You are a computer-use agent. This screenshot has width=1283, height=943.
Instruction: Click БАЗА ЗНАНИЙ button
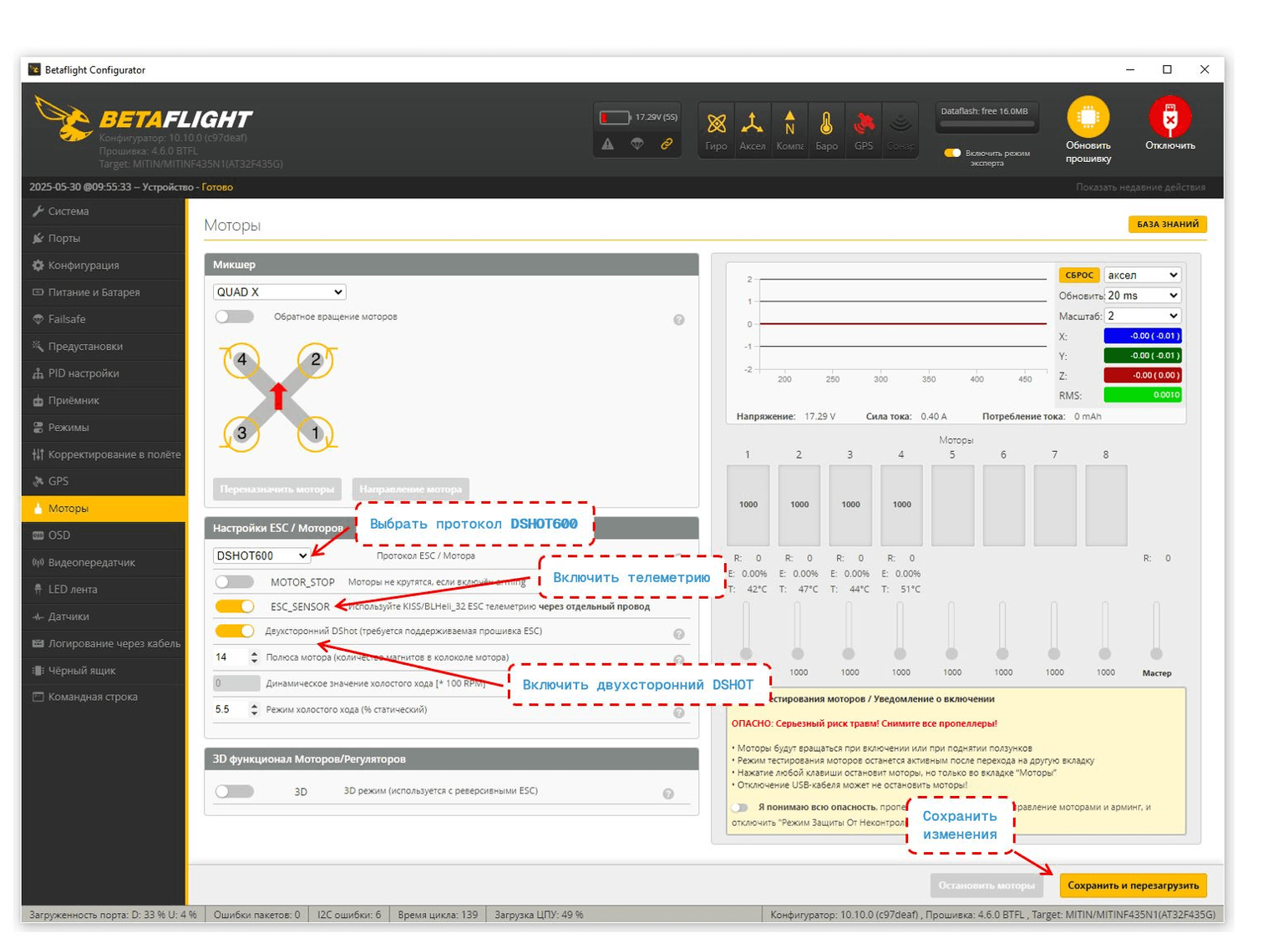[x=1167, y=224]
